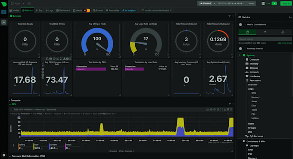Click the Compute icon in sidebar tree
The height and width of the screenshot is (159, 293).
(247, 59)
